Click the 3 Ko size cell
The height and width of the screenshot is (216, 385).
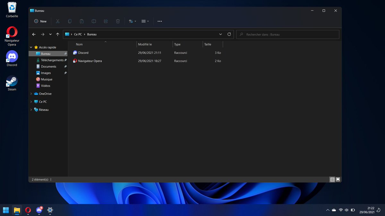(x=218, y=53)
